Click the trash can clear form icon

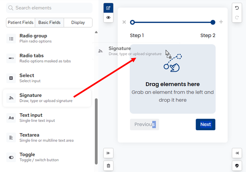(108, 165)
